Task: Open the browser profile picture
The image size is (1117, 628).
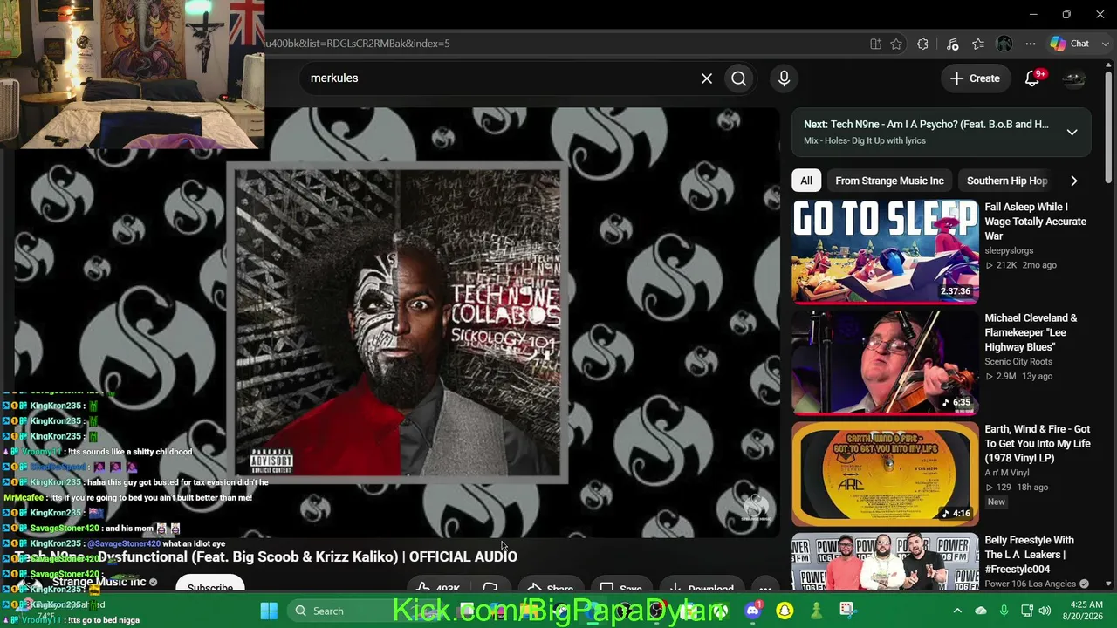Action: pos(1004,44)
